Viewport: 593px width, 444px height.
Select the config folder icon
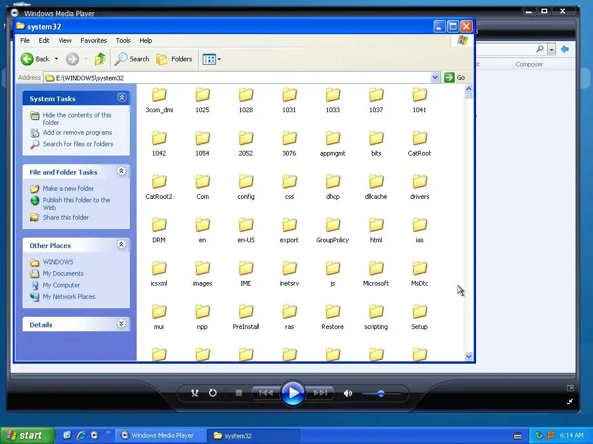246,182
